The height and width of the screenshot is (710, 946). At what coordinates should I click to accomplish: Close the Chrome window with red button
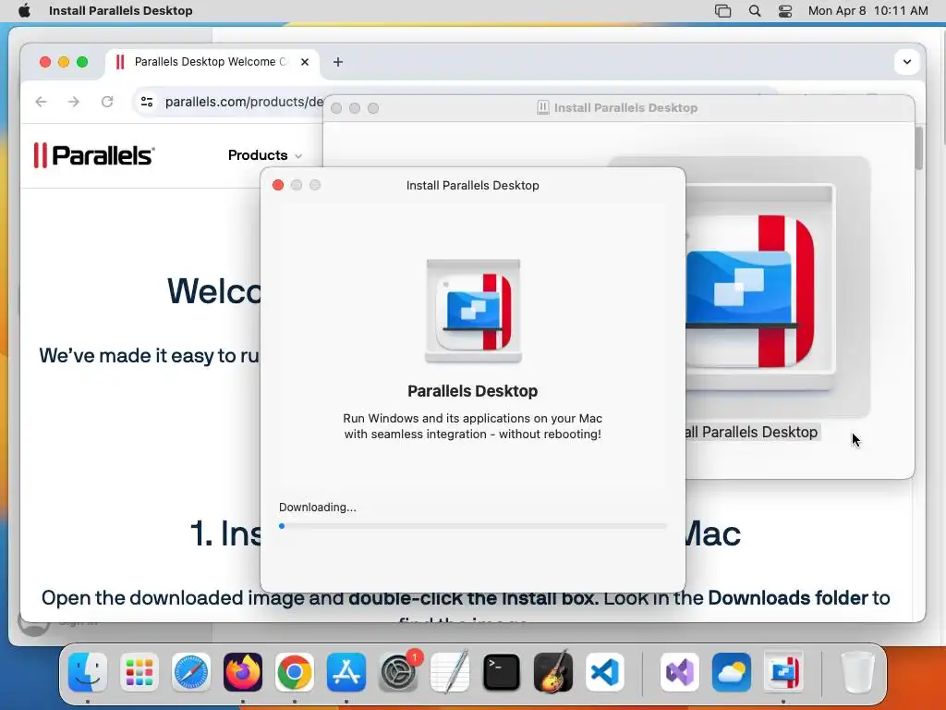45,62
